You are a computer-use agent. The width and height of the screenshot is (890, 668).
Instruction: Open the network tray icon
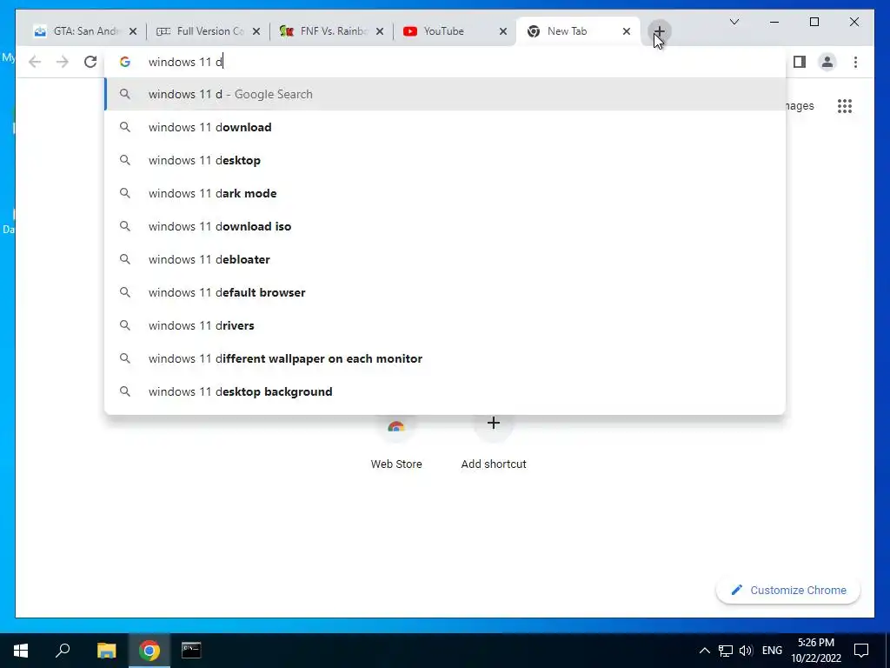click(726, 651)
